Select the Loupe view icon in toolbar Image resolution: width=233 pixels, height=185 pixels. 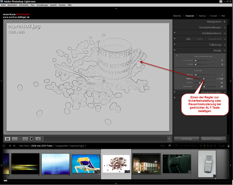pyautogui.click(x=8, y=139)
